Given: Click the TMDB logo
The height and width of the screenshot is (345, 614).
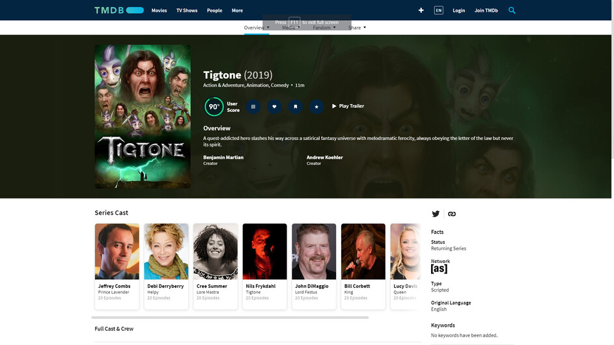Looking at the screenshot, I should 119,10.
